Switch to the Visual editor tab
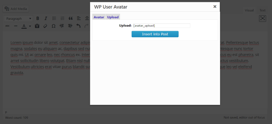The image size is (272, 124). point(249,10)
